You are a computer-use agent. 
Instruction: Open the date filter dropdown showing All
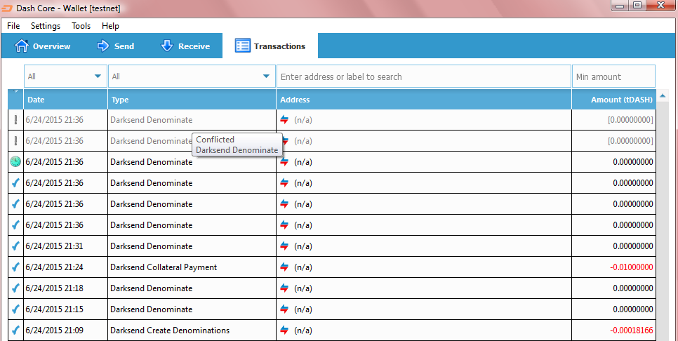[x=65, y=76]
